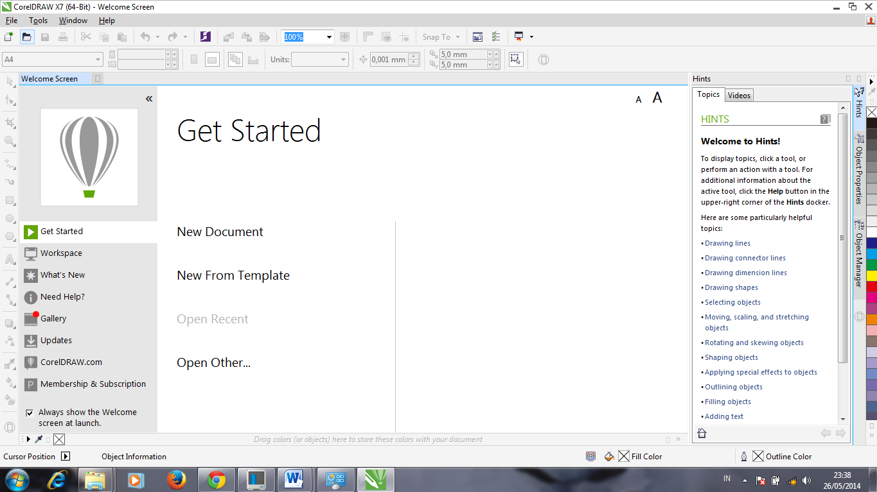
Task: Launch CorelDRAW from Windows taskbar
Action: coord(376,480)
